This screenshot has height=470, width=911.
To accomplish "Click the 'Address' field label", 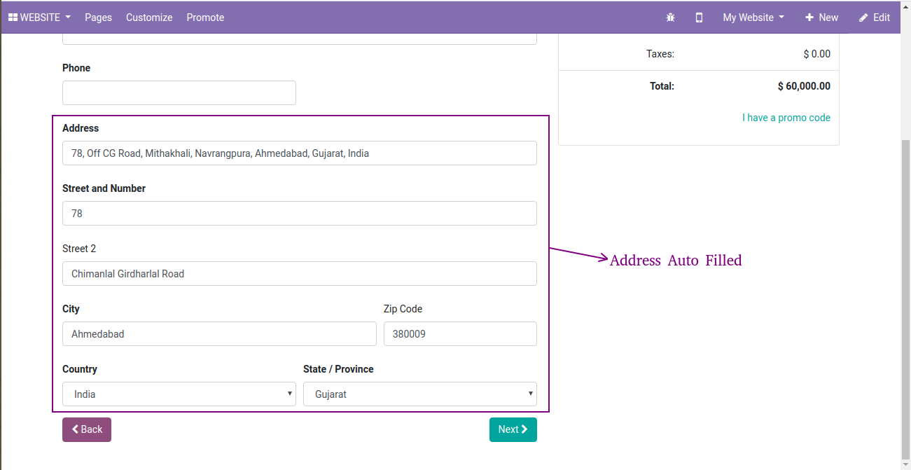I will [x=81, y=128].
